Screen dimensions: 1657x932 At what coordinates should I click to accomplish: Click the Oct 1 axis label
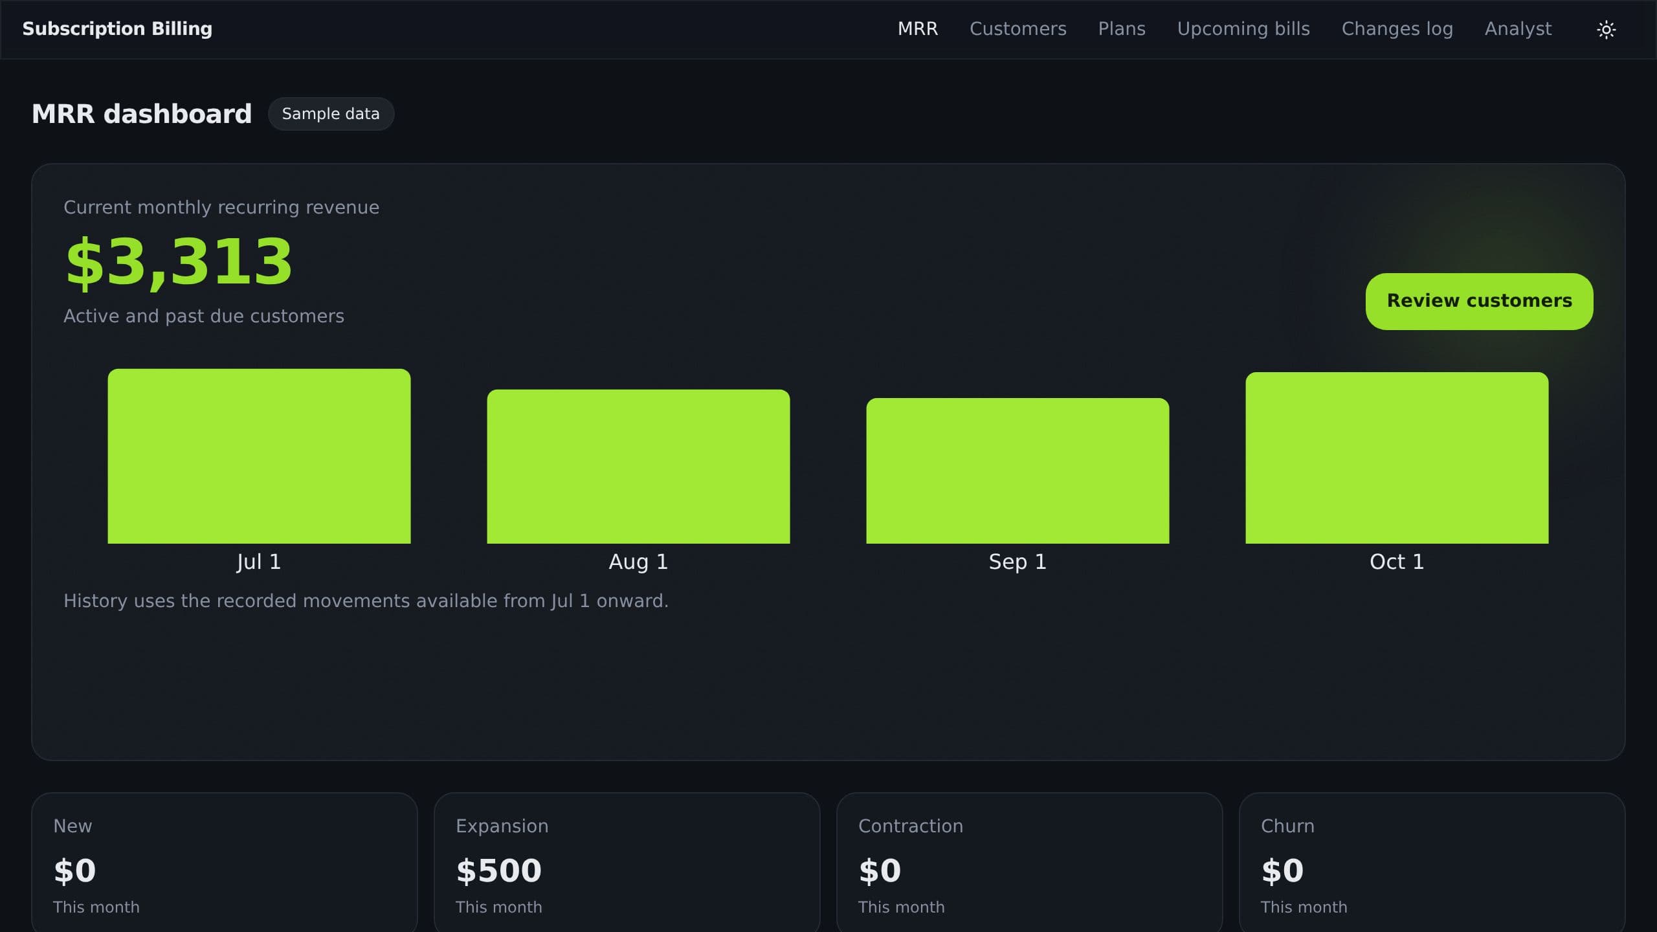click(x=1397, y=562)
